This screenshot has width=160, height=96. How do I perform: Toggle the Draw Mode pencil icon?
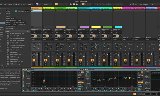131,4
